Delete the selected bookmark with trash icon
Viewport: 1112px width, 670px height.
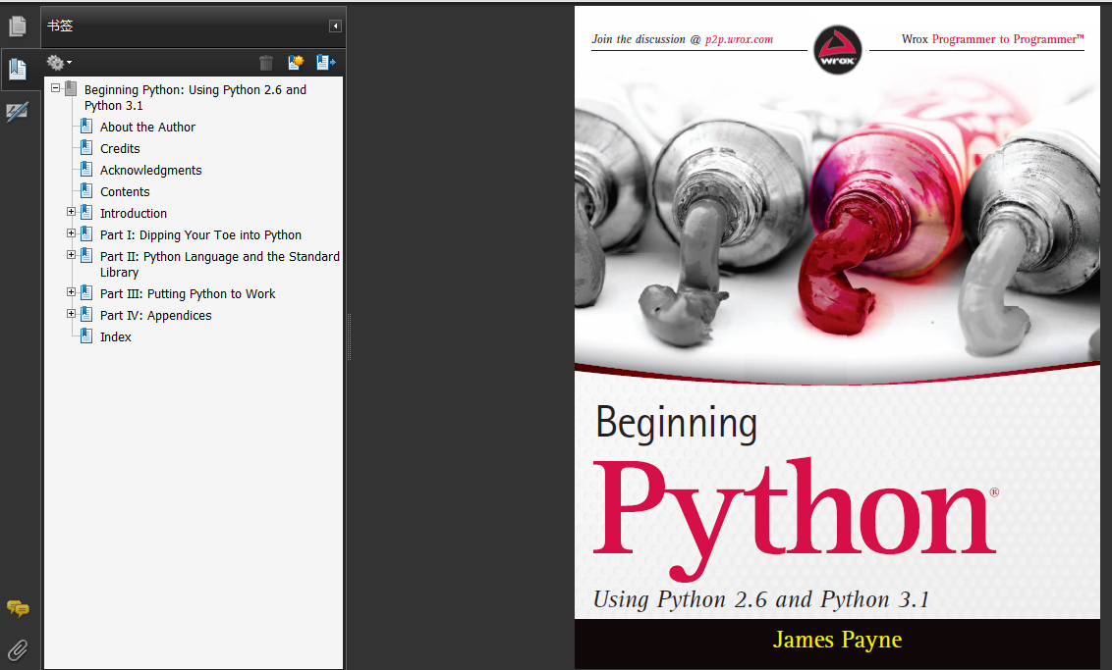click(266, 63)
